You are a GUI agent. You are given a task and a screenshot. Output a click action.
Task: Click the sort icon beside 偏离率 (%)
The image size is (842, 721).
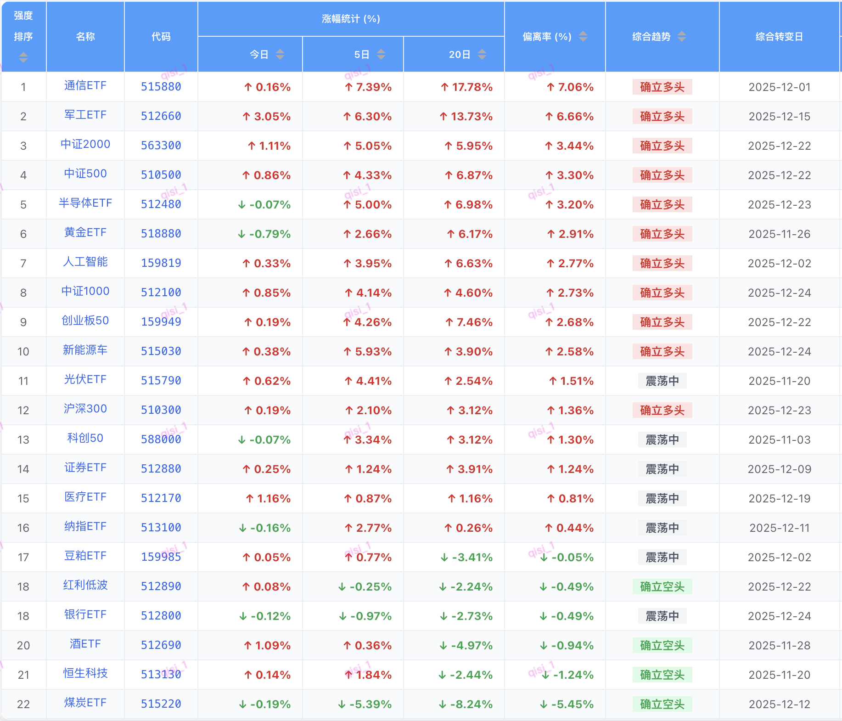583,36
